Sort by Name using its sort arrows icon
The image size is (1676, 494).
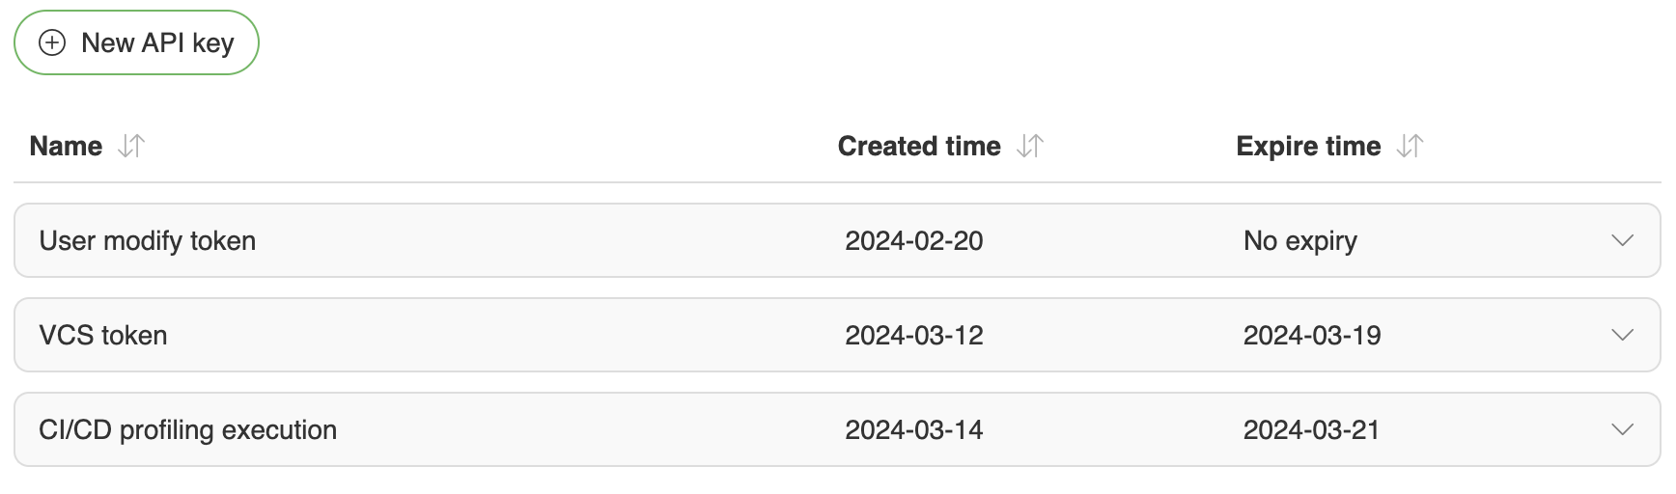131,146
